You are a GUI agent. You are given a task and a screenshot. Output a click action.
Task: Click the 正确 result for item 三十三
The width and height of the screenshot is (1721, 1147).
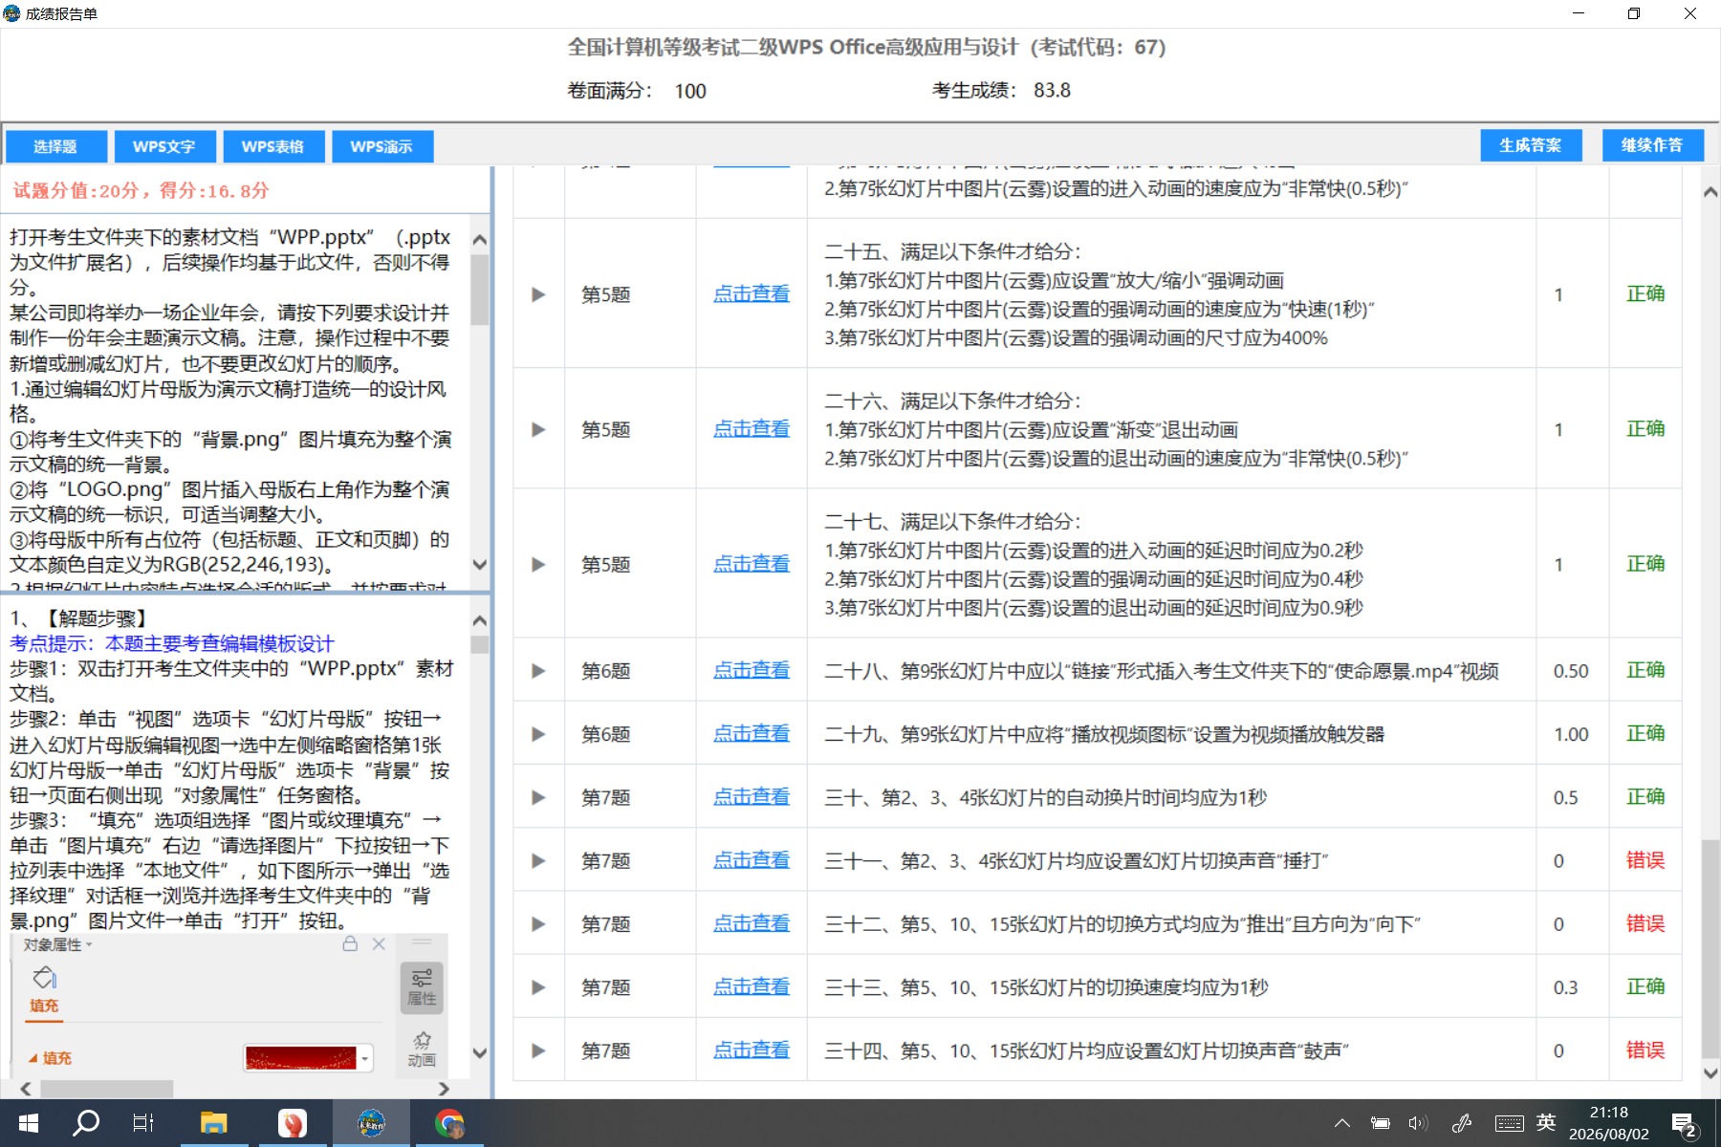click(1645, 986)
